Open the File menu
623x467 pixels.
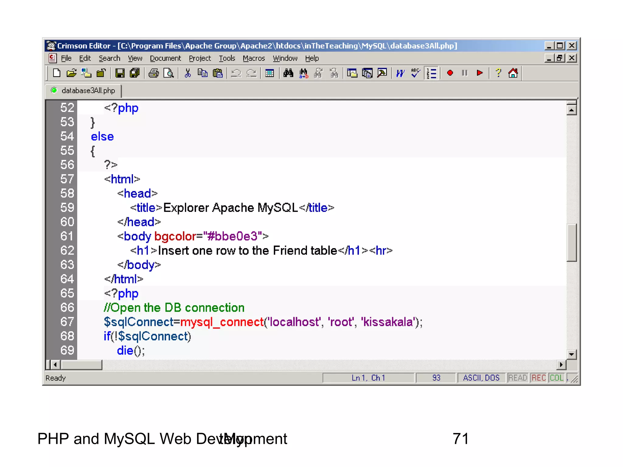[66, 58]
